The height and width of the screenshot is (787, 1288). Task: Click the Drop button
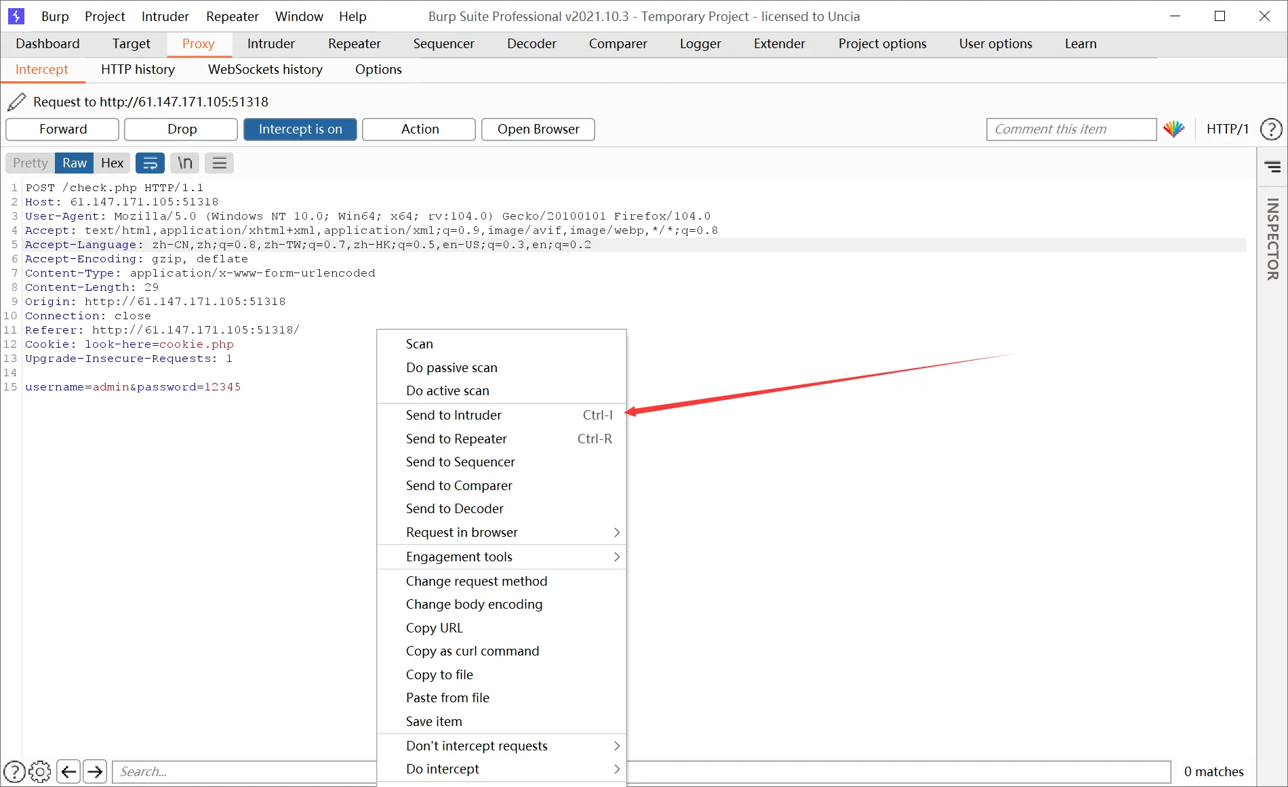point(182,129)
